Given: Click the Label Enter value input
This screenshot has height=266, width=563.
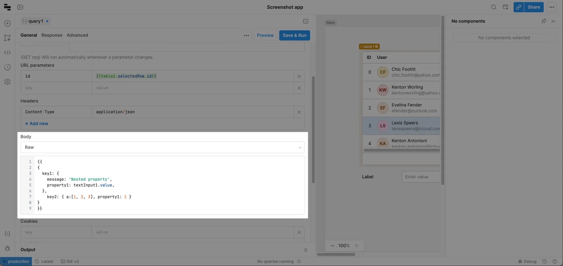Looking at the screenshot, I should 421,177.
